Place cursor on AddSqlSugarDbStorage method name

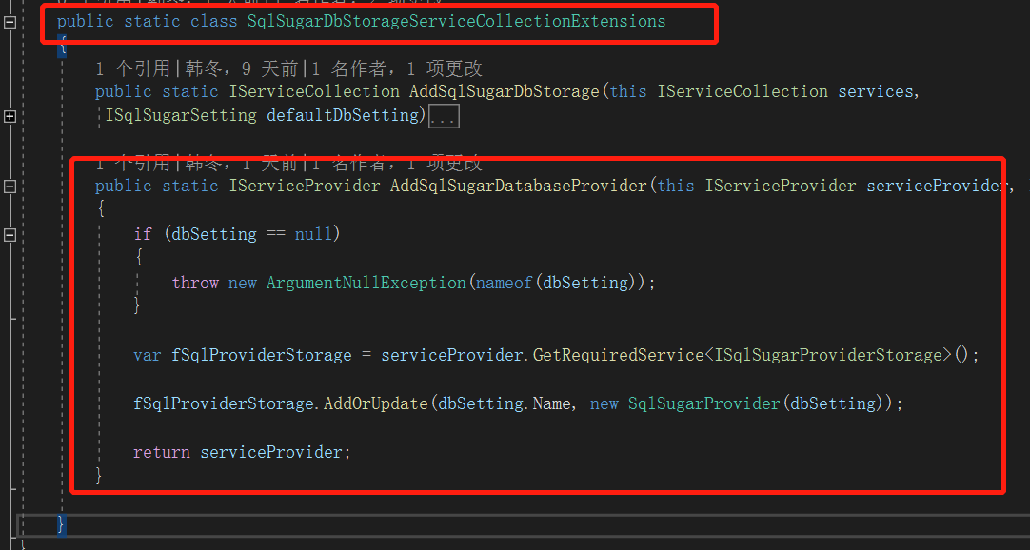click(x=505, y=91)
